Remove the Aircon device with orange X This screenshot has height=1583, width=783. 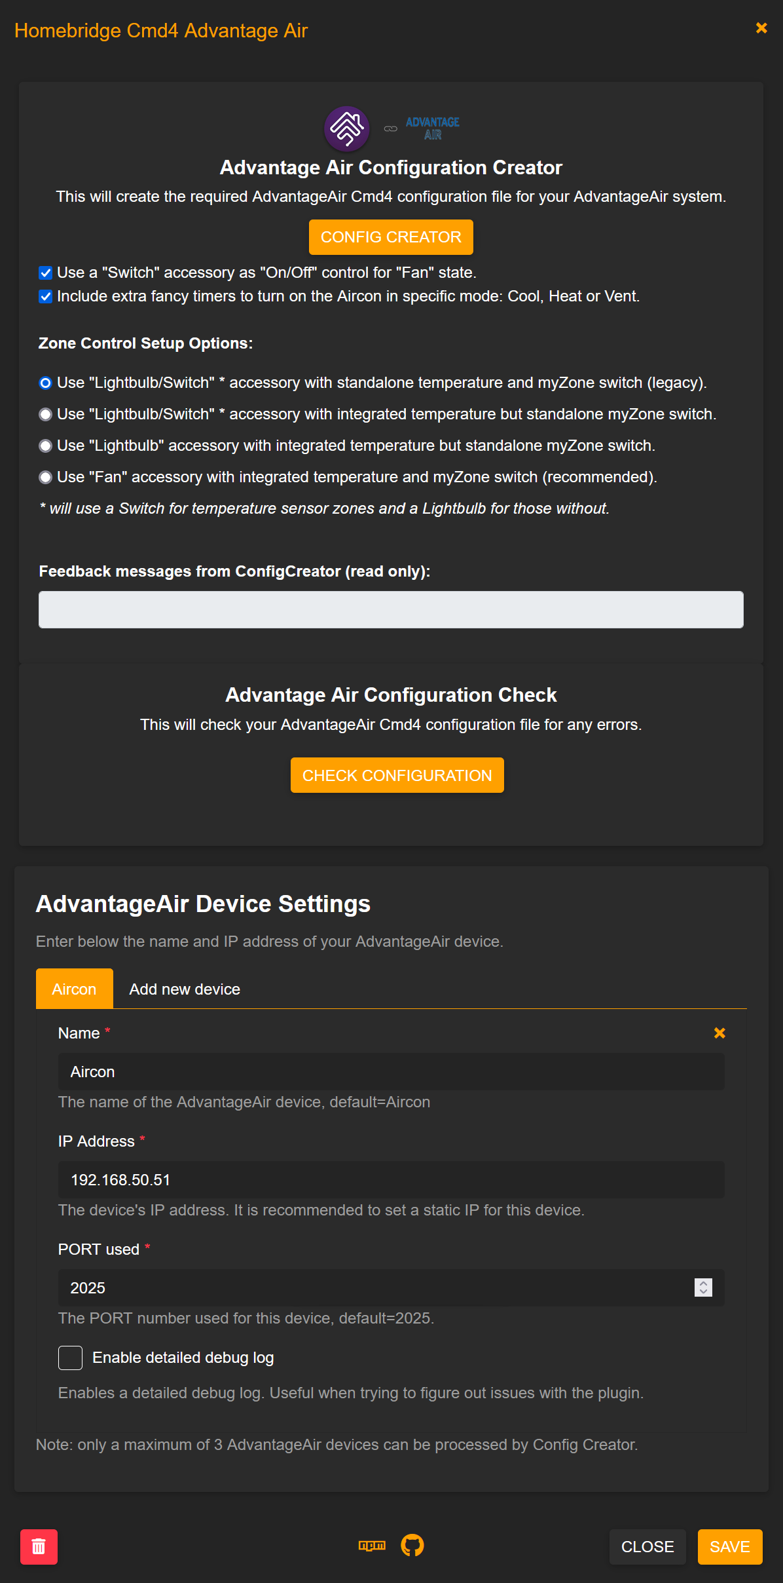[719, 1033]
